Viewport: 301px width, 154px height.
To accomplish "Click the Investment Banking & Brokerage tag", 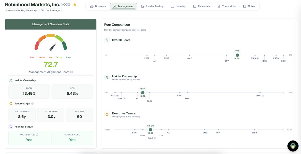I will 22,11.
